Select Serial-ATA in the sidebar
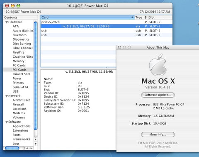The width and height of the screenshot is (199, 157). 20,87
